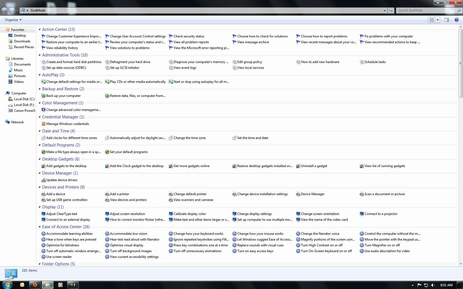The height and width of the screenshot is (289, 463).
Task: Click the help question mark icon
Action: coord(457,20)
